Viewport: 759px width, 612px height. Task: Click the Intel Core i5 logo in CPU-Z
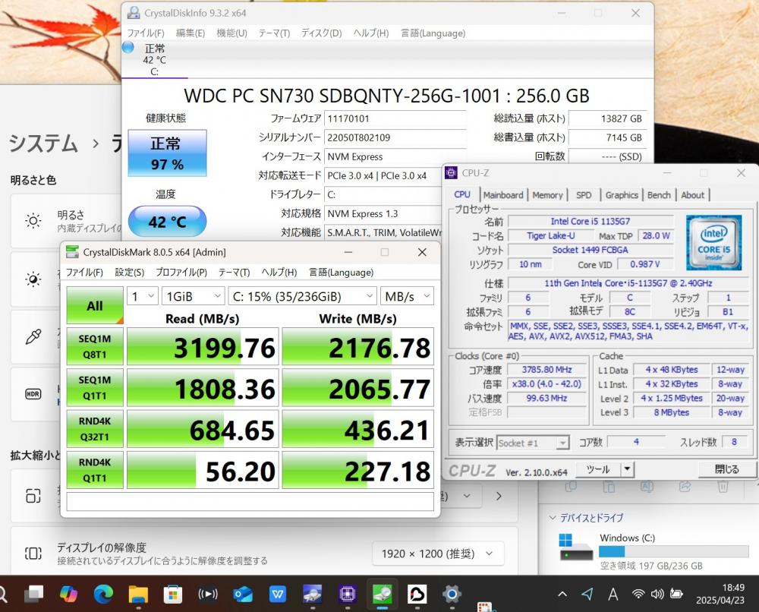[x=714, y=242]
